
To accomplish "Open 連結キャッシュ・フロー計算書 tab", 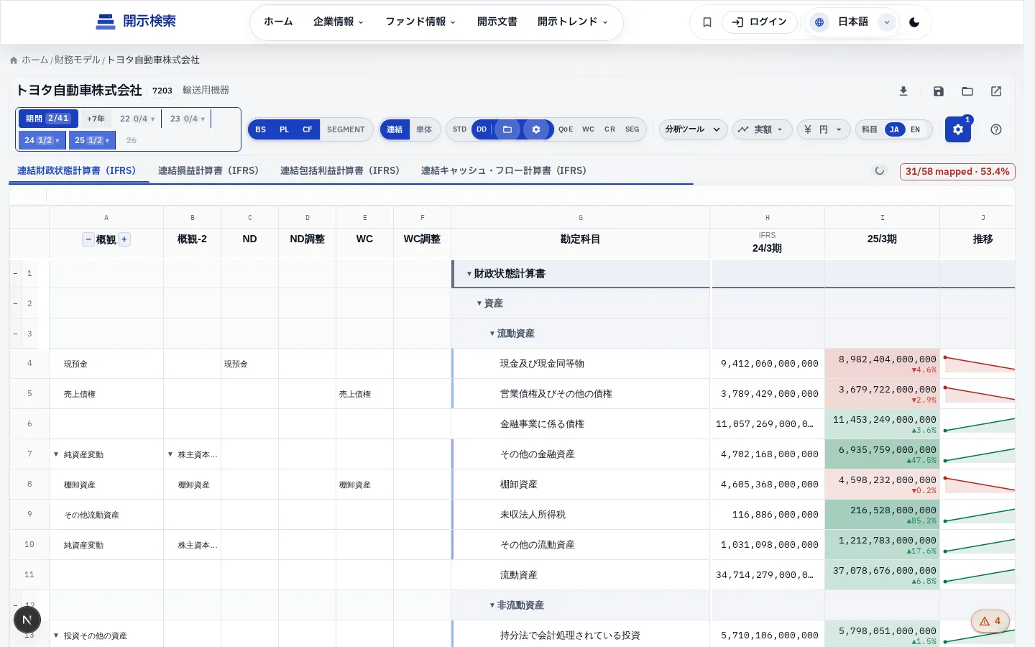I will [504, 171].
